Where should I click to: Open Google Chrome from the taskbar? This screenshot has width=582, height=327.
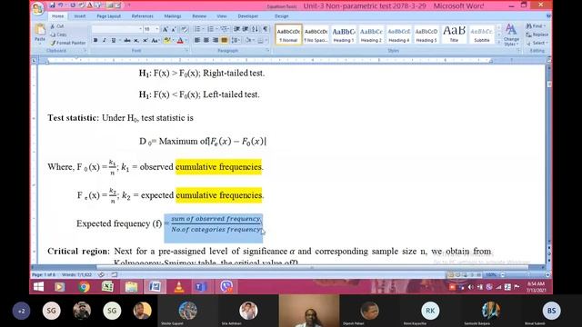(84, 287)
